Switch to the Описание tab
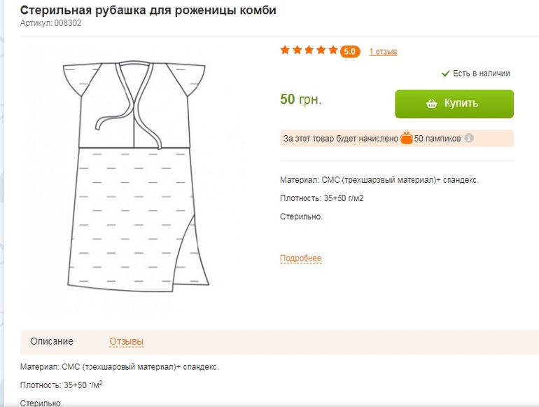This screenshot has width=539, height=407. tap(52, 341)
